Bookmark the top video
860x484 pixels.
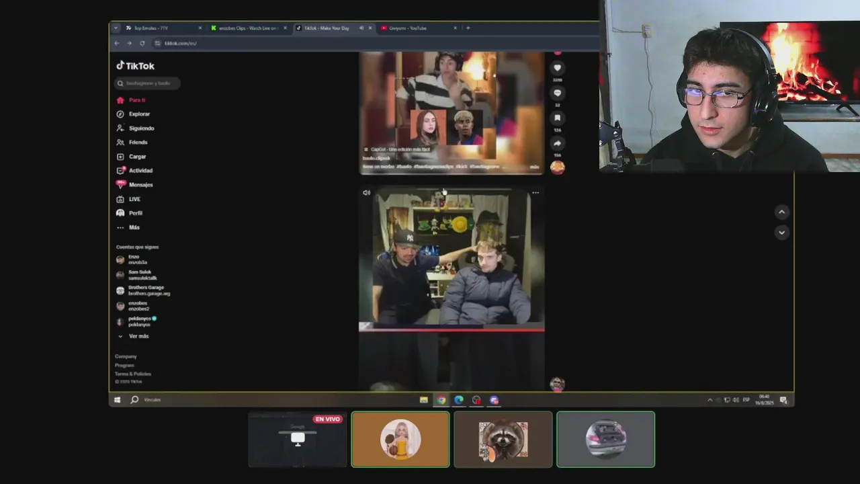[x=557, y=118]
